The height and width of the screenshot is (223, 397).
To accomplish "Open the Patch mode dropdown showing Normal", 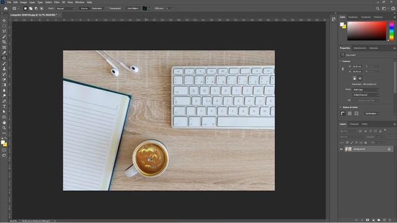I will tap(65, 8).
